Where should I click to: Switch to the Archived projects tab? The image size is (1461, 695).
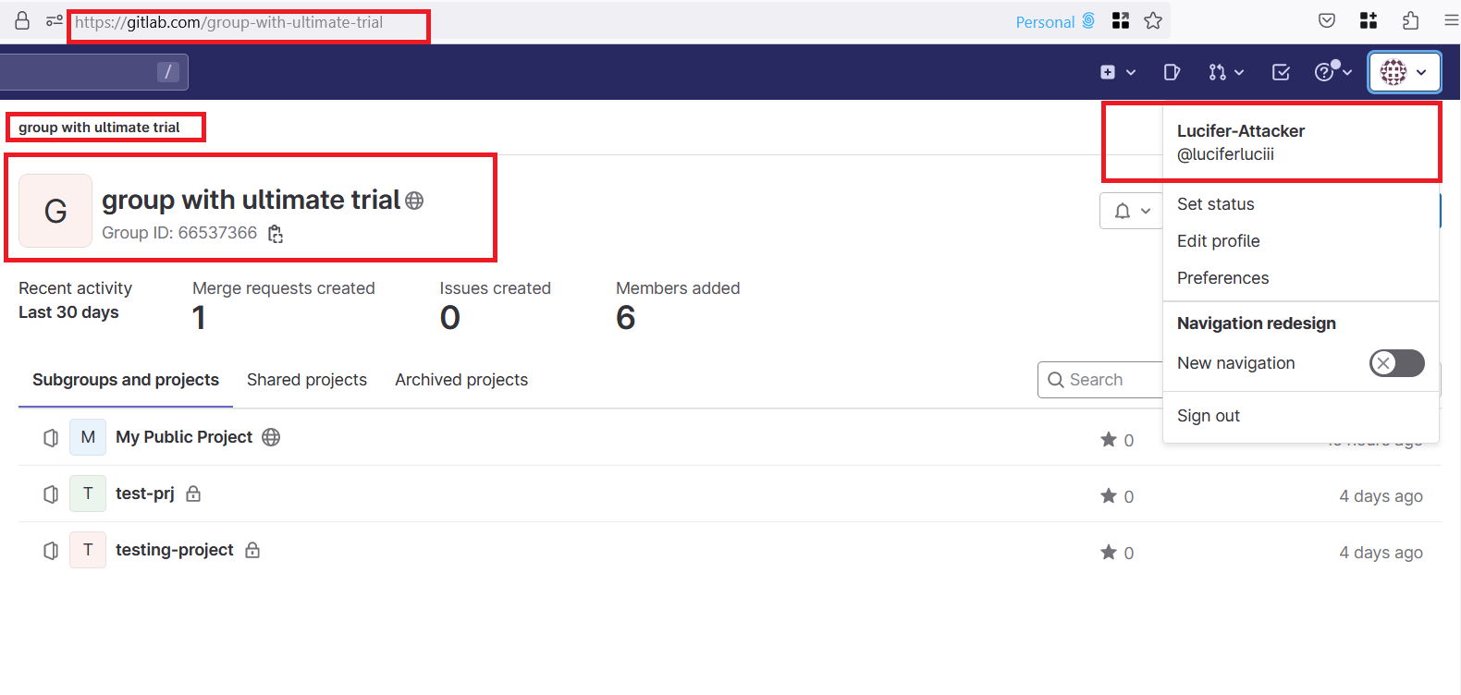(x=461, y=380)
